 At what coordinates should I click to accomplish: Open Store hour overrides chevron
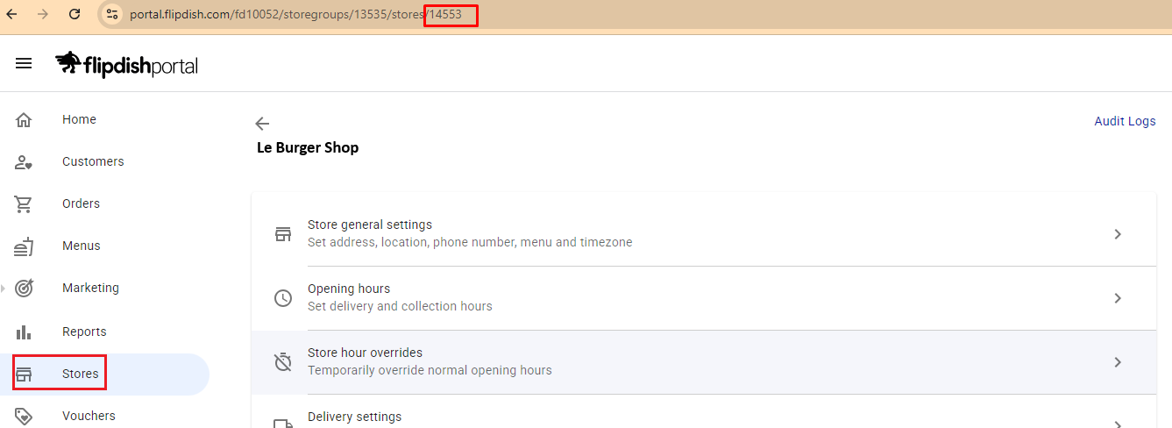[1117, 362]
